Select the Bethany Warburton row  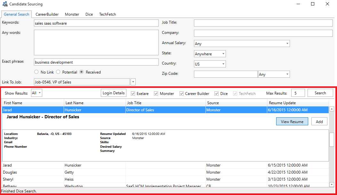click(x=165, y=185)
